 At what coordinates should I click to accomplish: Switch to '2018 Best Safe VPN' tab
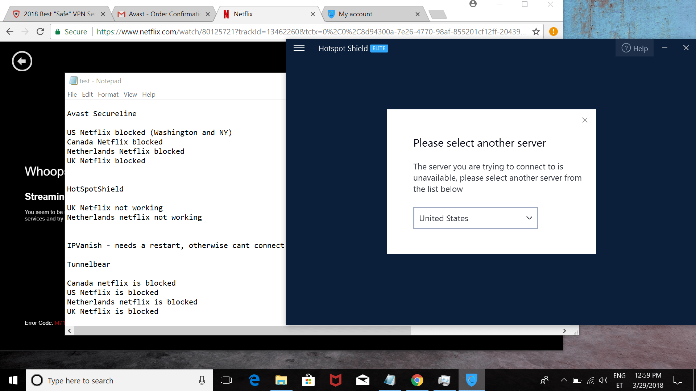59,14
